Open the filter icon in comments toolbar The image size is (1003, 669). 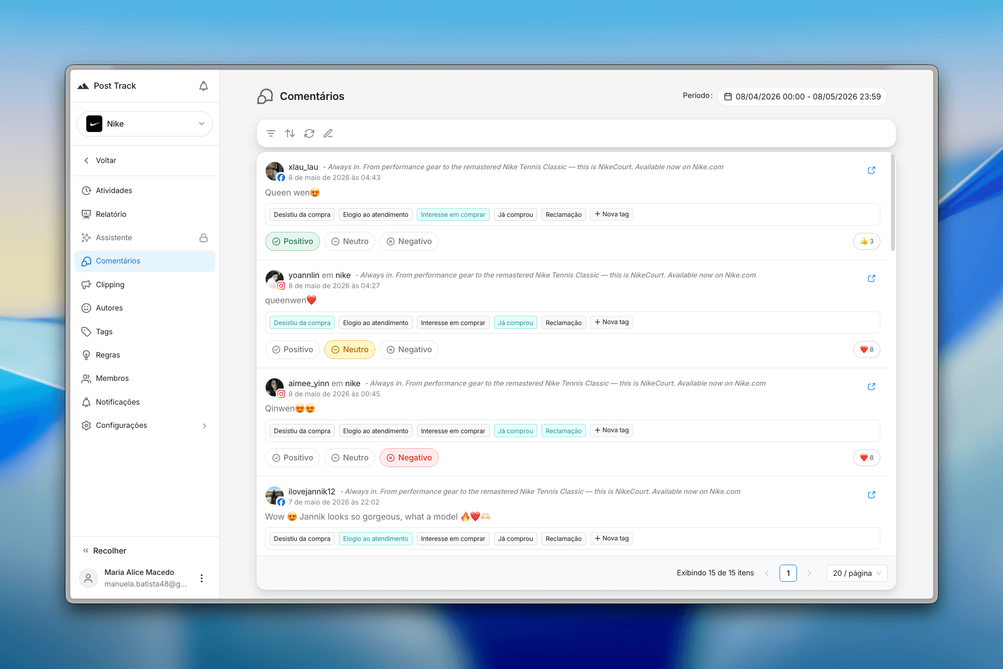271,133
